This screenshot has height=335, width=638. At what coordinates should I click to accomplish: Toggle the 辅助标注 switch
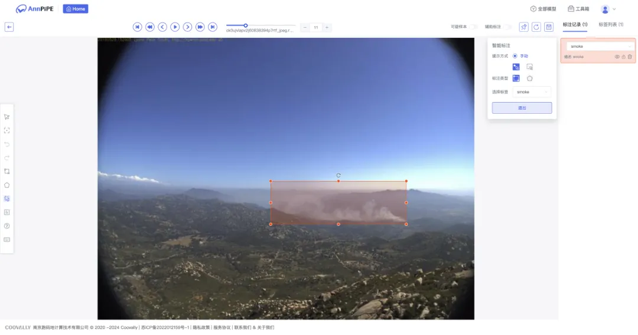point(508,27)
